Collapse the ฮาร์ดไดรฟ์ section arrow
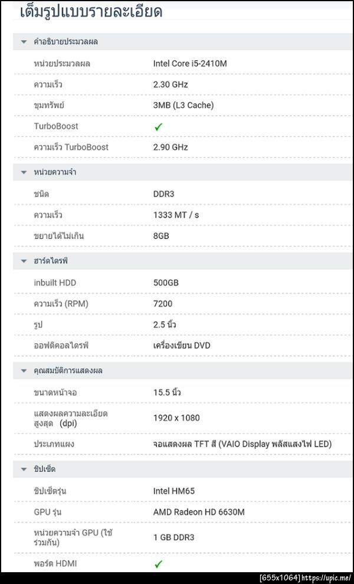 point(24,261)
